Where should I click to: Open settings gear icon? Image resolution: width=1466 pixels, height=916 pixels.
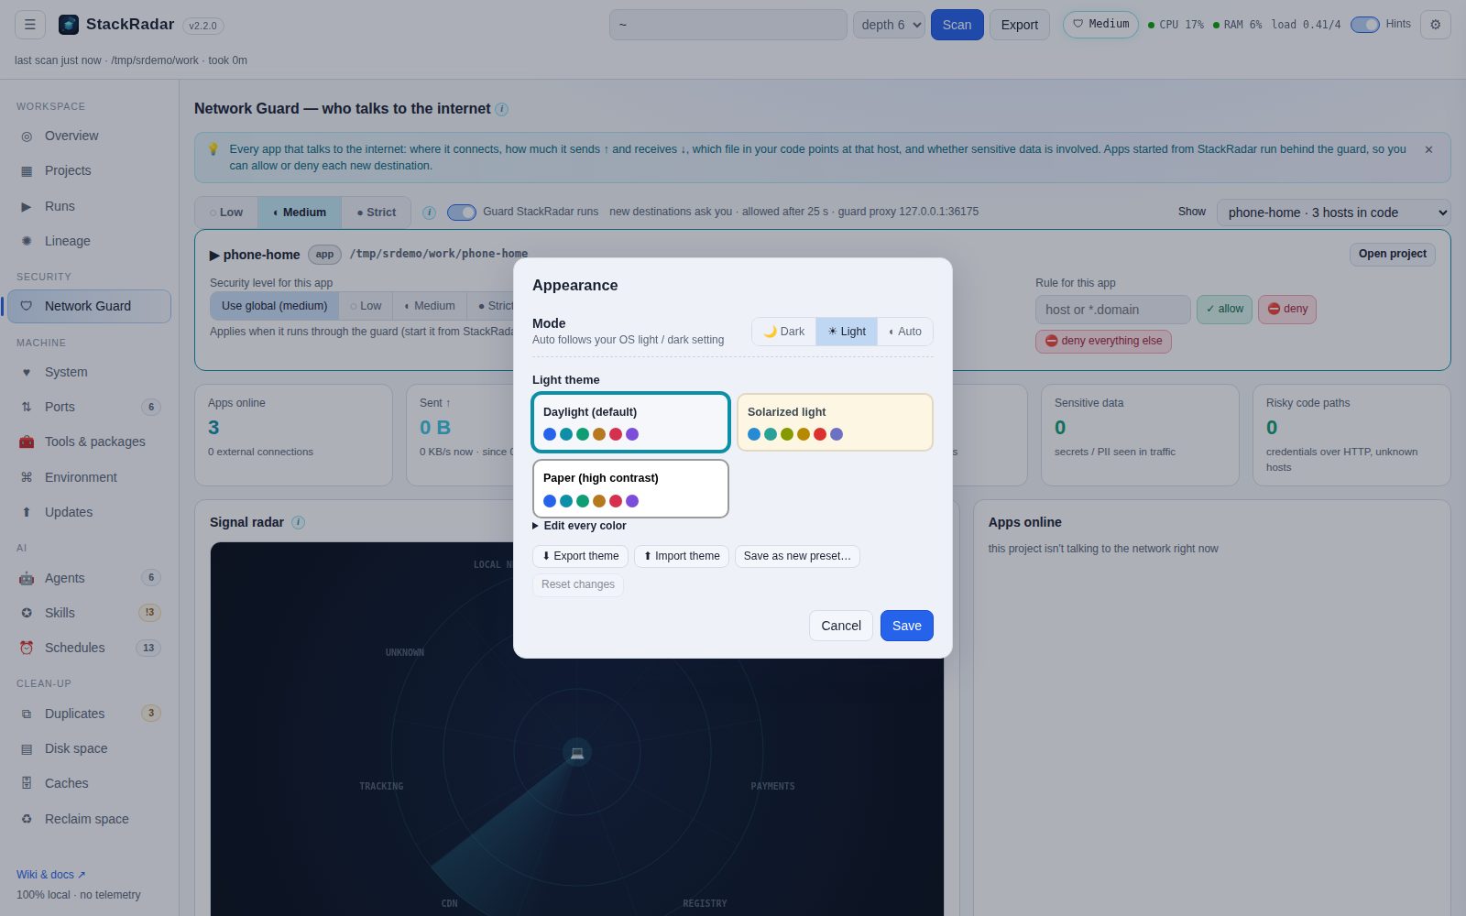coord(1436,25)
